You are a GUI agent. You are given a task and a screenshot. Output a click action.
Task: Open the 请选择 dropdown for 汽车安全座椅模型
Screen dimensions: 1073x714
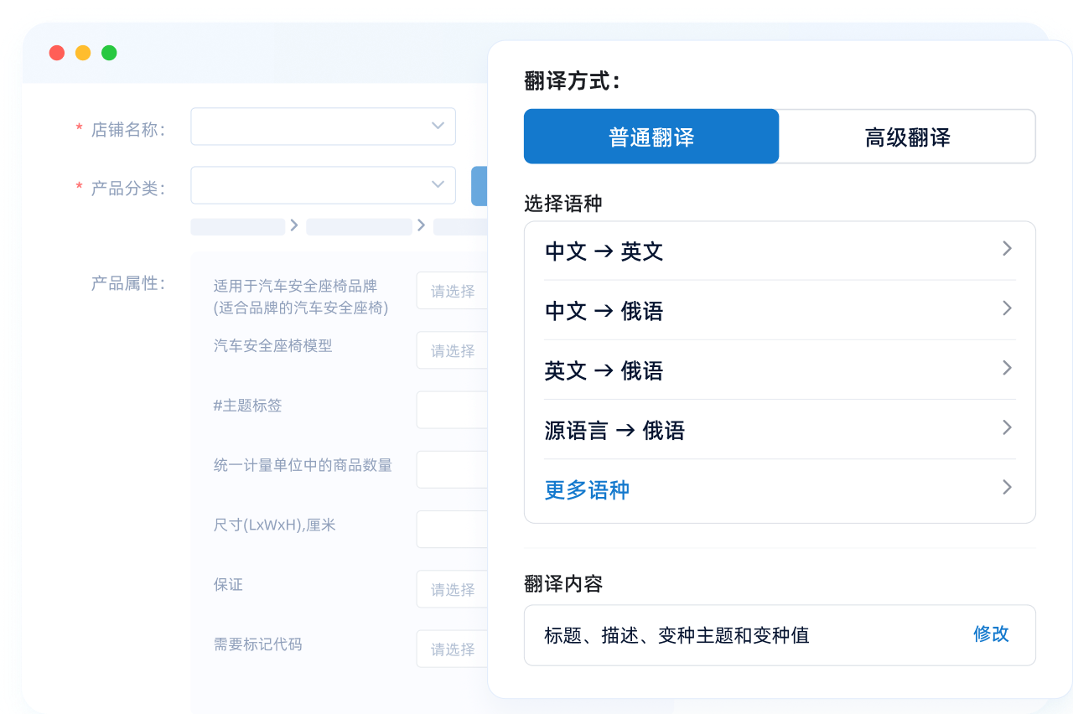[x=452, y=350]
